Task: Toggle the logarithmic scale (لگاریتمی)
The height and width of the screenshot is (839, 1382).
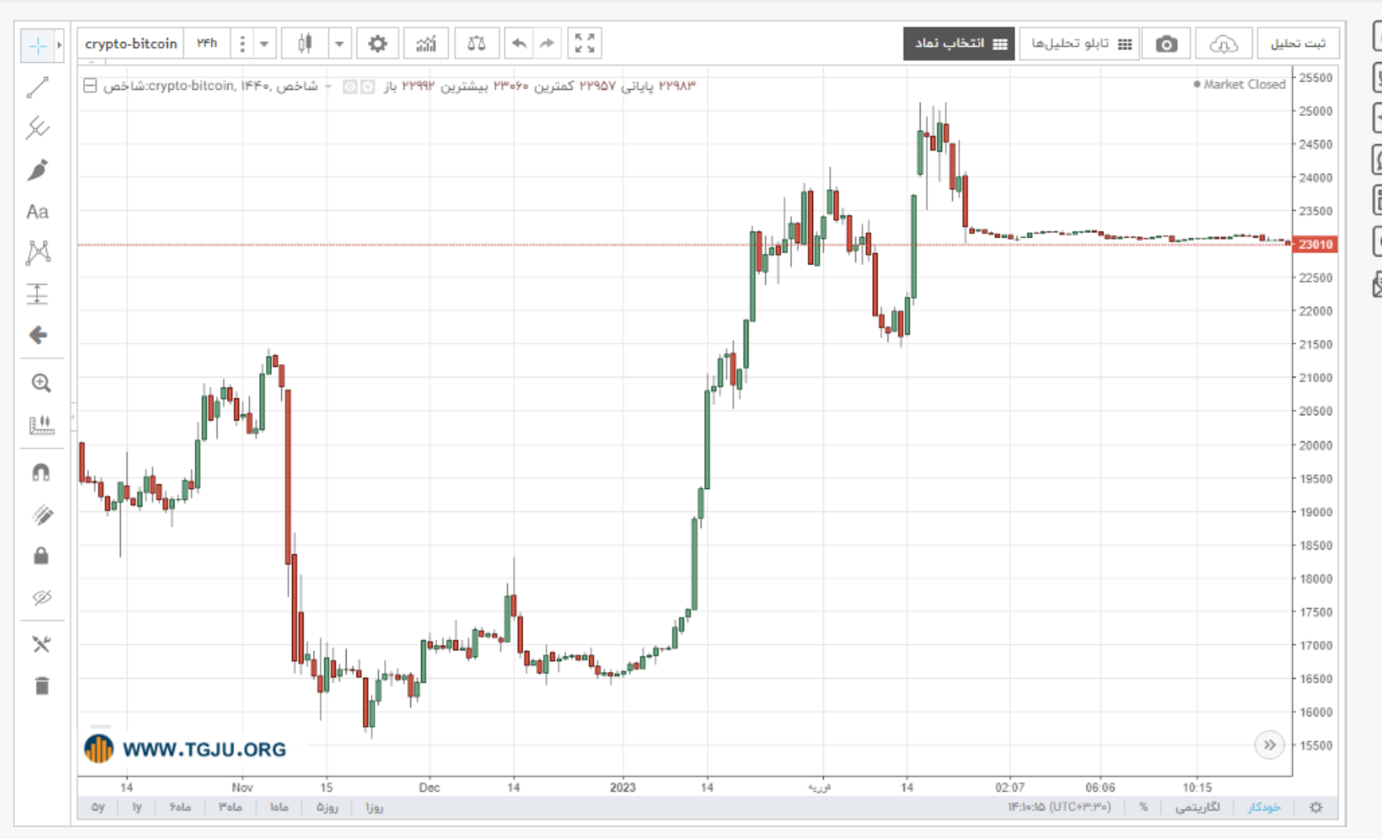Action: [x=1197, y=807]
